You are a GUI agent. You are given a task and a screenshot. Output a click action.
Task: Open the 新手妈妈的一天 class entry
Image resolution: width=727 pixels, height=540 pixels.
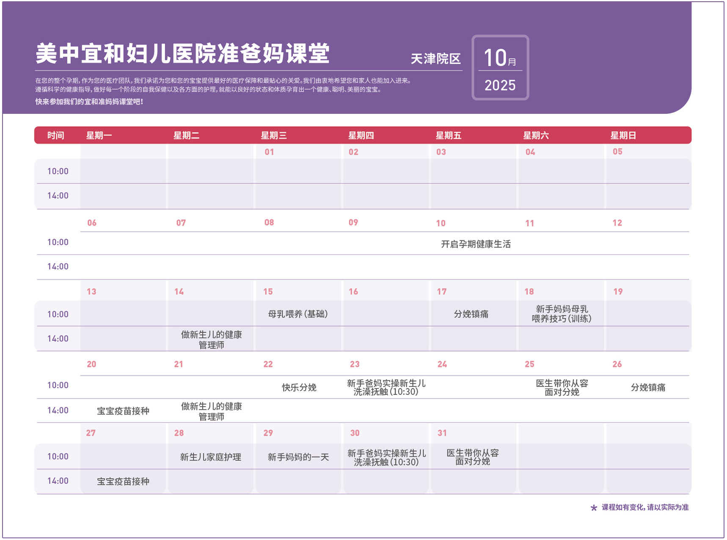click(x=298, y=457)
